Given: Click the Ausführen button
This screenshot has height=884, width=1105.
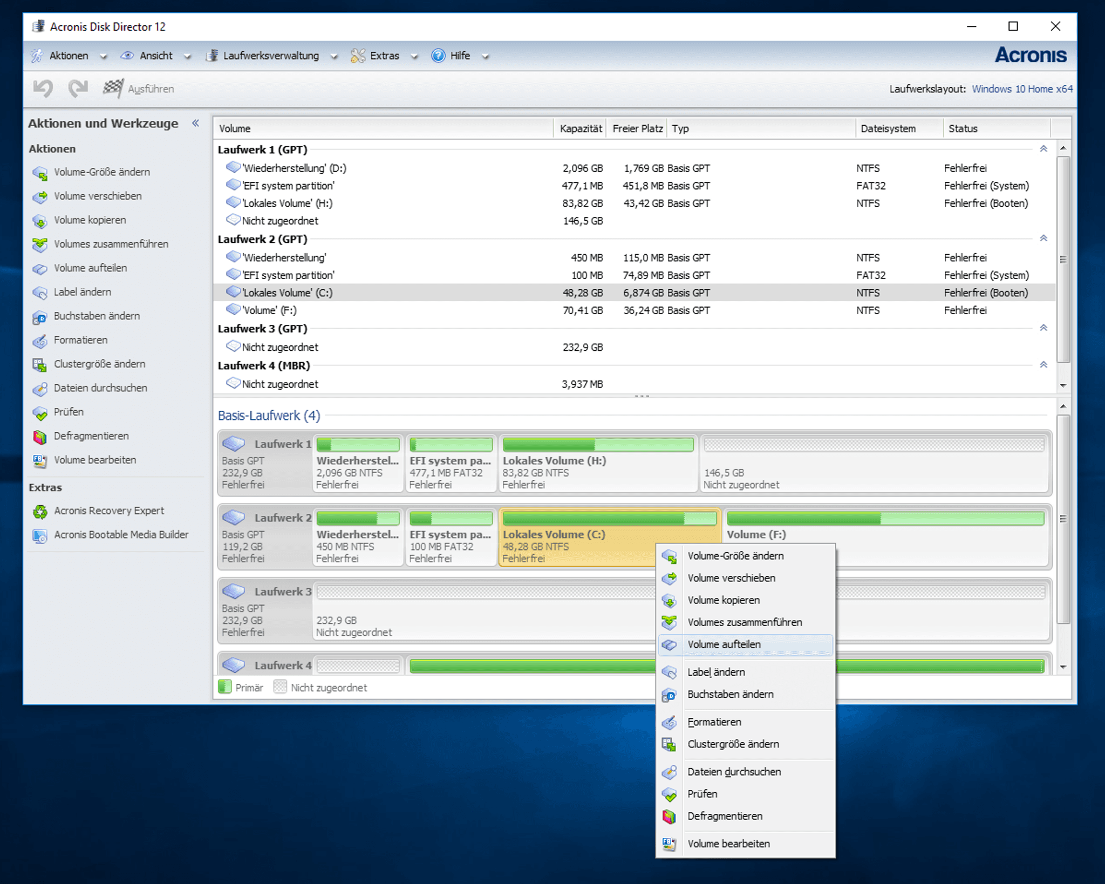Looking at the screenshot, I should point(138,89).
